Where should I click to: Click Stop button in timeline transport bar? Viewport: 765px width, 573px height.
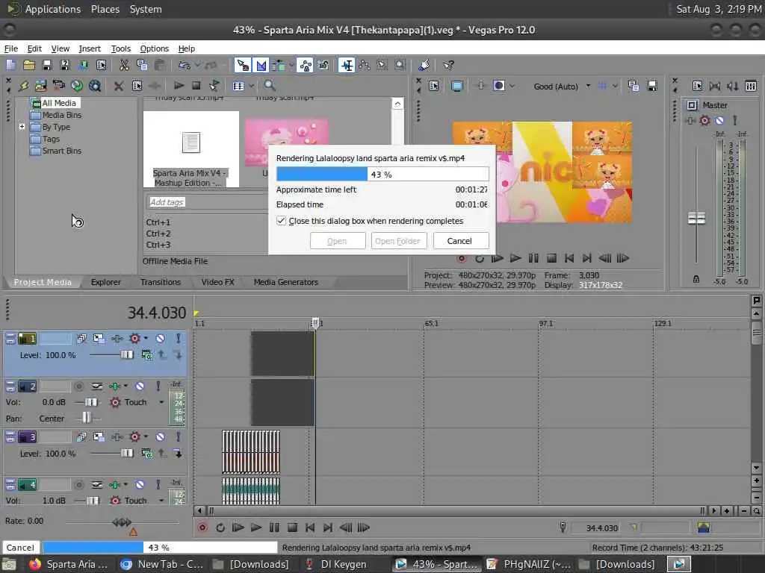(x=292, y=527)
